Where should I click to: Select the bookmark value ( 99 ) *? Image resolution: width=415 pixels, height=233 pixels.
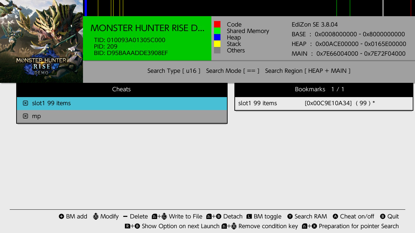pyautogui.click(x=365, y=103)
